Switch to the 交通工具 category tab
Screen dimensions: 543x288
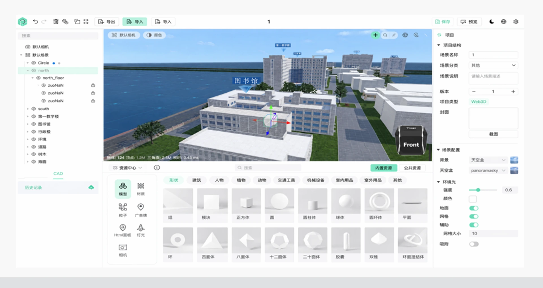tap(286, 180)
